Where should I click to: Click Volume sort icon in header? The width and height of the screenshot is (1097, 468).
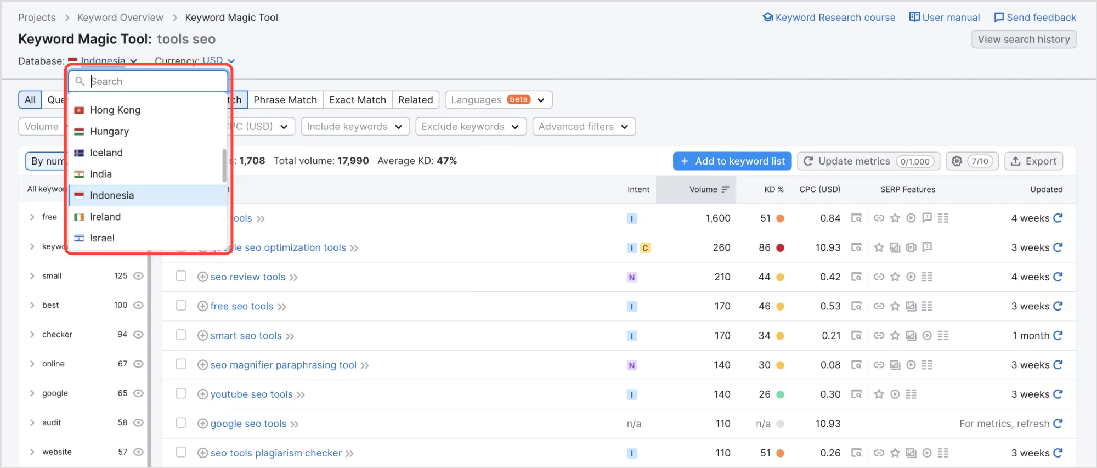pos(725,189)
